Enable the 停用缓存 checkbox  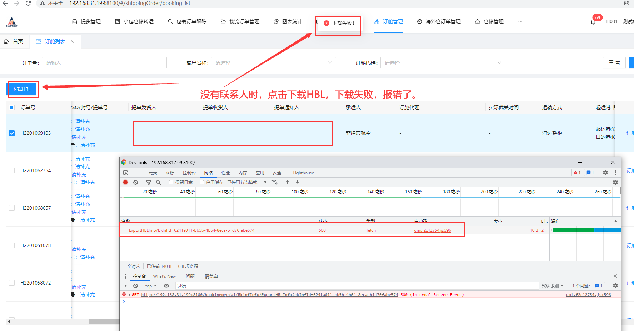202,182
